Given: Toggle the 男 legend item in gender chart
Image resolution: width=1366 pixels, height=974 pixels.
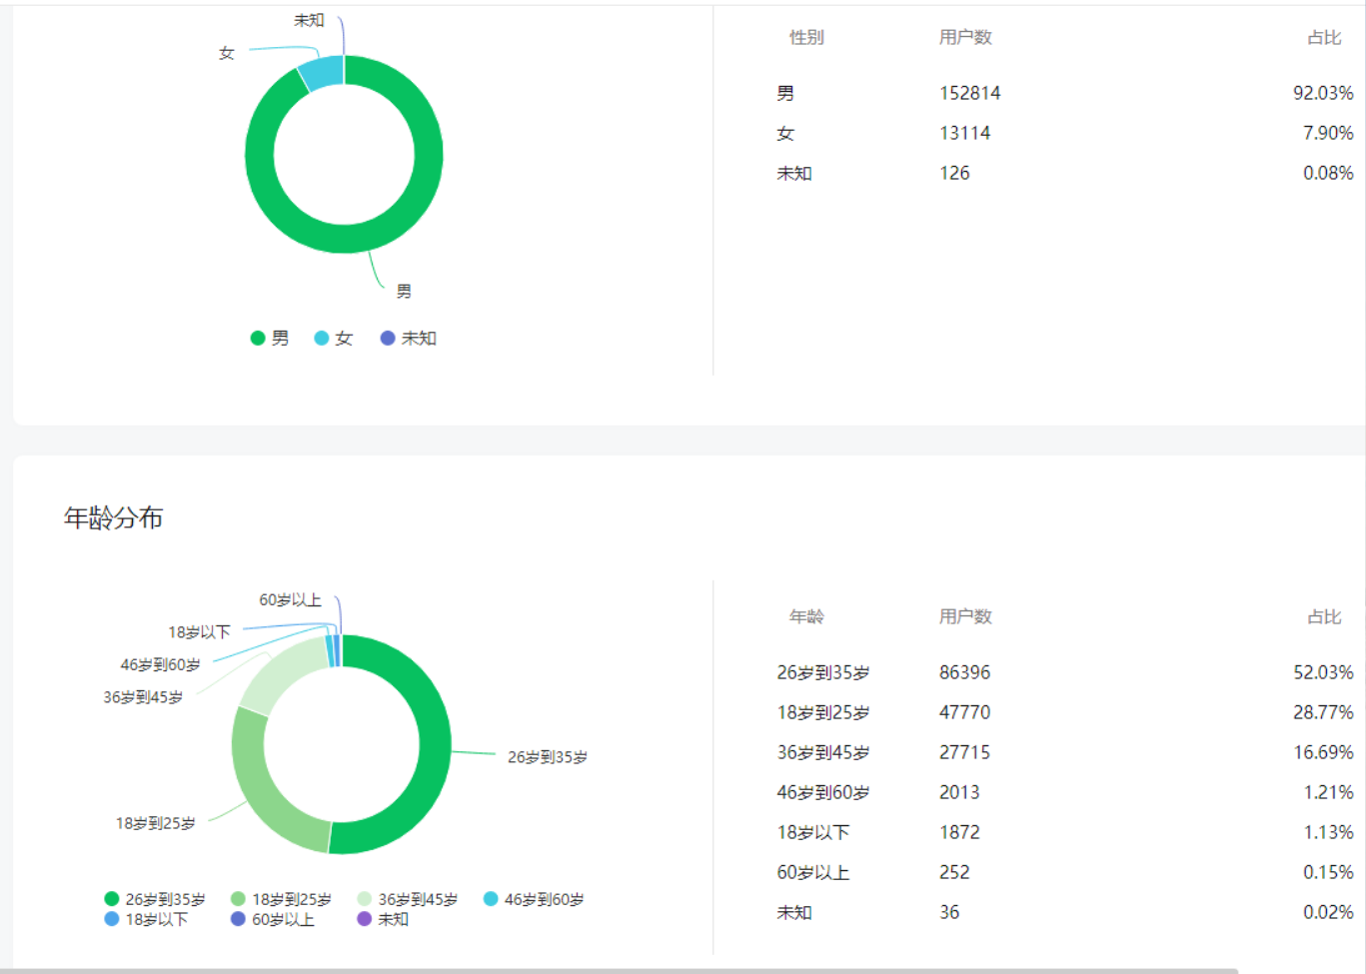Looking at the screenshot, I should (270, 339).
